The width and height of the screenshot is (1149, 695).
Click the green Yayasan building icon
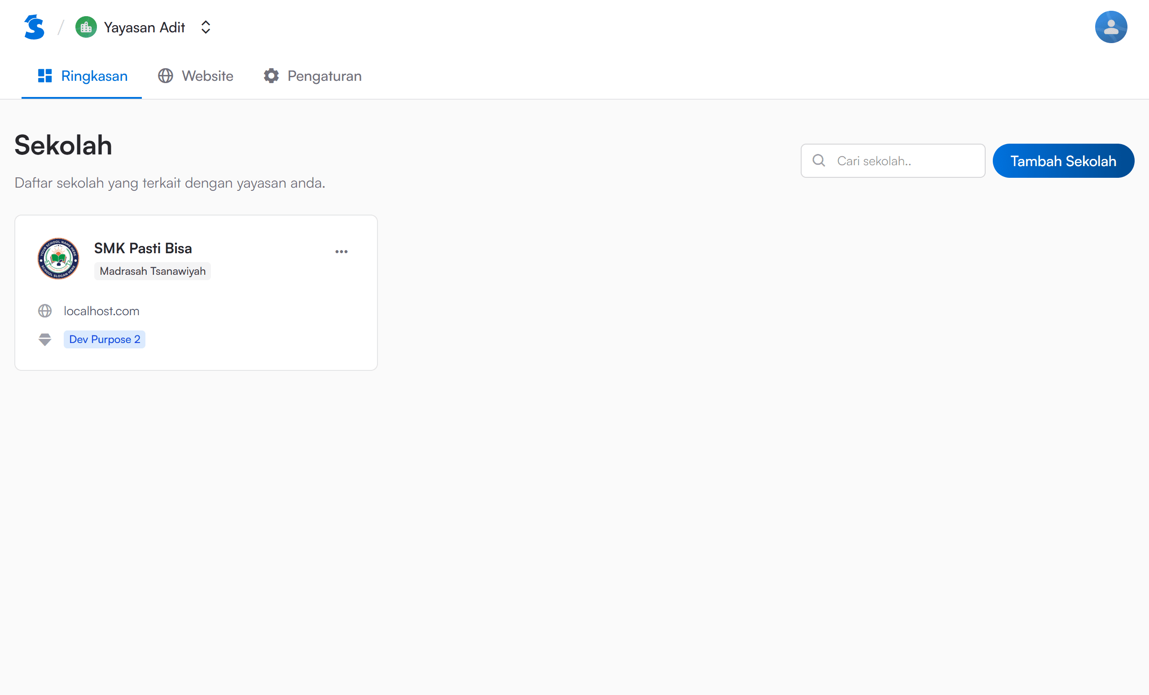pos(86,27)
